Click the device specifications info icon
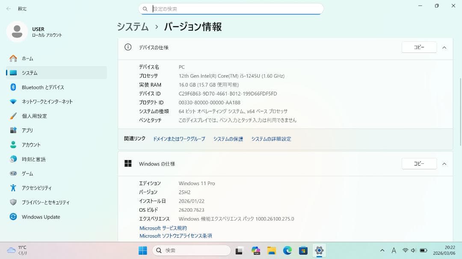462x259 pixels. click(x=127, y=47)
